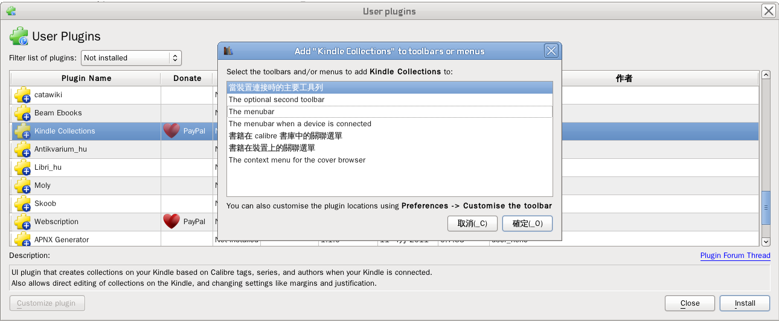This screenshot has width=779, height=322.
Task: Click the Libri_hu plugin icon
Action: pyautogui.click(x=23, y=167)
